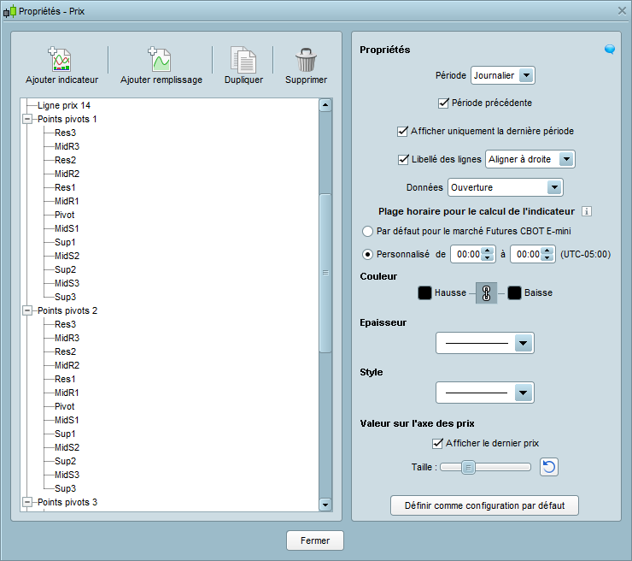
Task: Click Définir comme configuration par défaut button
Action: point(484,505)
